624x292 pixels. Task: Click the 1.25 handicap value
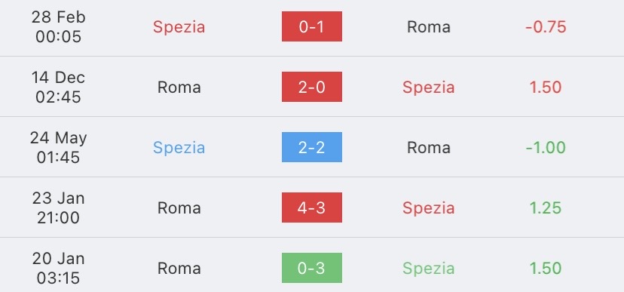point(546,208)
